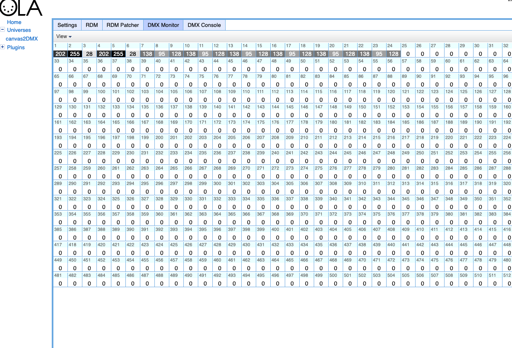Click channel 14 value 95
This screenshot has height=348, width=512.
pyautogui.click(x=249, y=54)
